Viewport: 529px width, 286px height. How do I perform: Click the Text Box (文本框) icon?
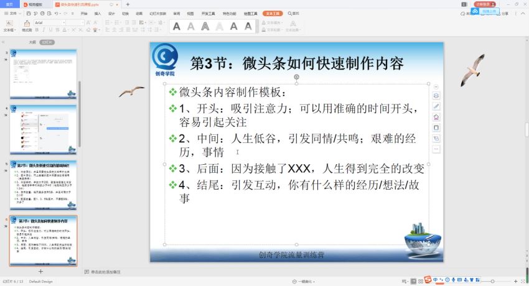tap(9, 23)
